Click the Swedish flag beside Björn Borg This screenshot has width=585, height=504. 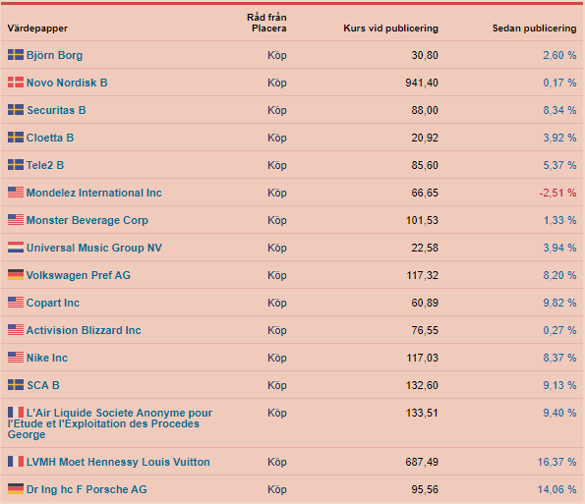pyautogui.click(x=16, y=55)
